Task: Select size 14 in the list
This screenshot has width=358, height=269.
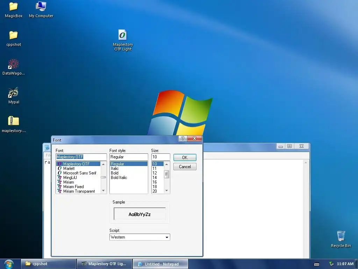Action: tap(158, 178)
